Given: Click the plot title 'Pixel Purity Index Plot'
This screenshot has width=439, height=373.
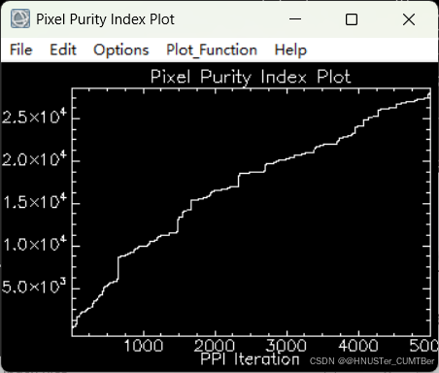Looking at the screenshot, I should click(251, 78).
